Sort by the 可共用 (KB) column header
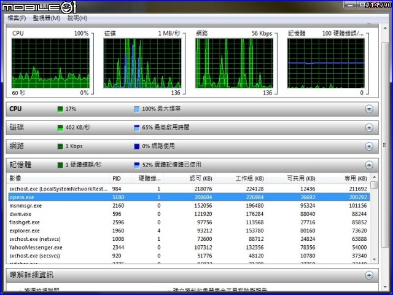Viewport: 393px width, 295px height. pyautogui.click(x=292, y=178)
